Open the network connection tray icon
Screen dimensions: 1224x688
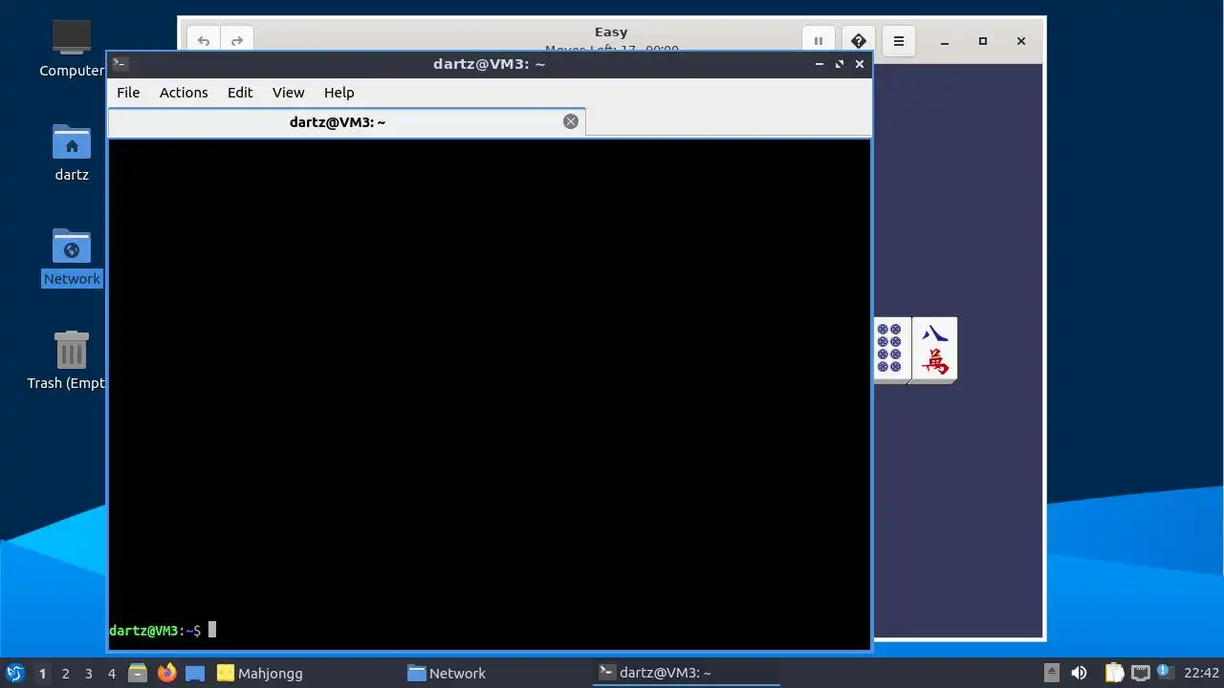[x=1140, y=673]
